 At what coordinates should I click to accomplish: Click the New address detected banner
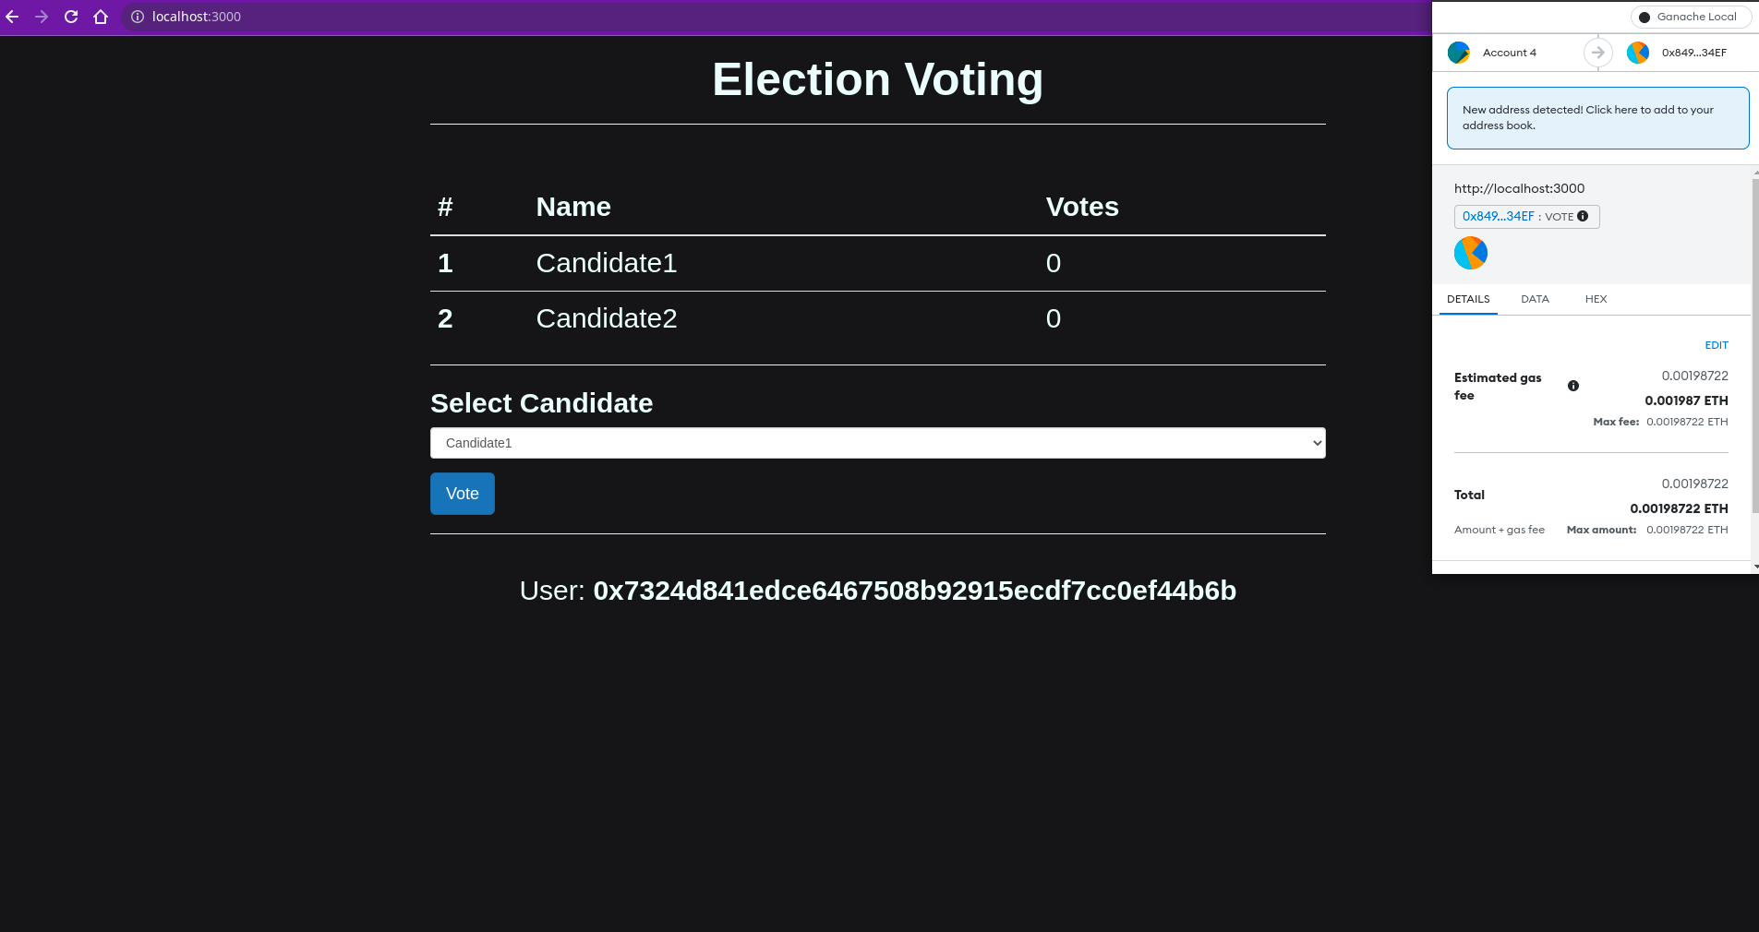point(1596,117)
